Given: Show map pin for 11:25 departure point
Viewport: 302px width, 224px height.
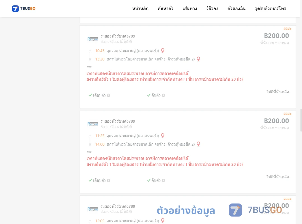Looking at the screenshot, I should pyautogui.click(x=162, y=136).
